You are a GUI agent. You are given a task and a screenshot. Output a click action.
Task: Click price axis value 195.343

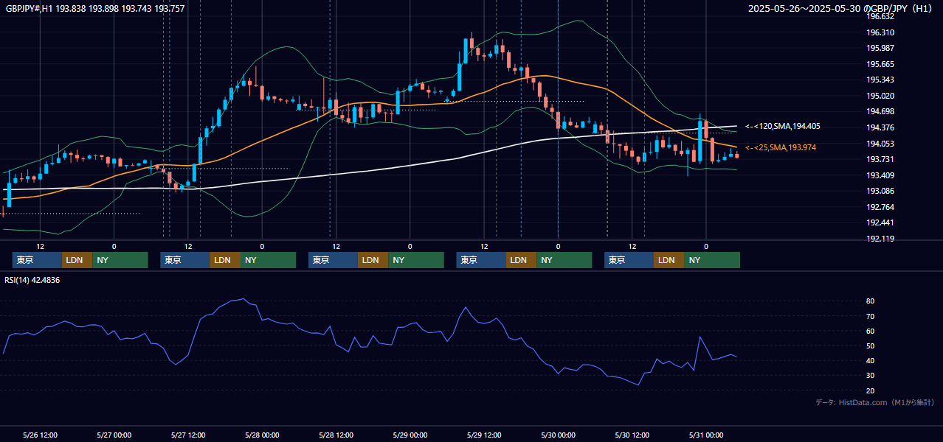pyautogui.click(x=880, y=80)
